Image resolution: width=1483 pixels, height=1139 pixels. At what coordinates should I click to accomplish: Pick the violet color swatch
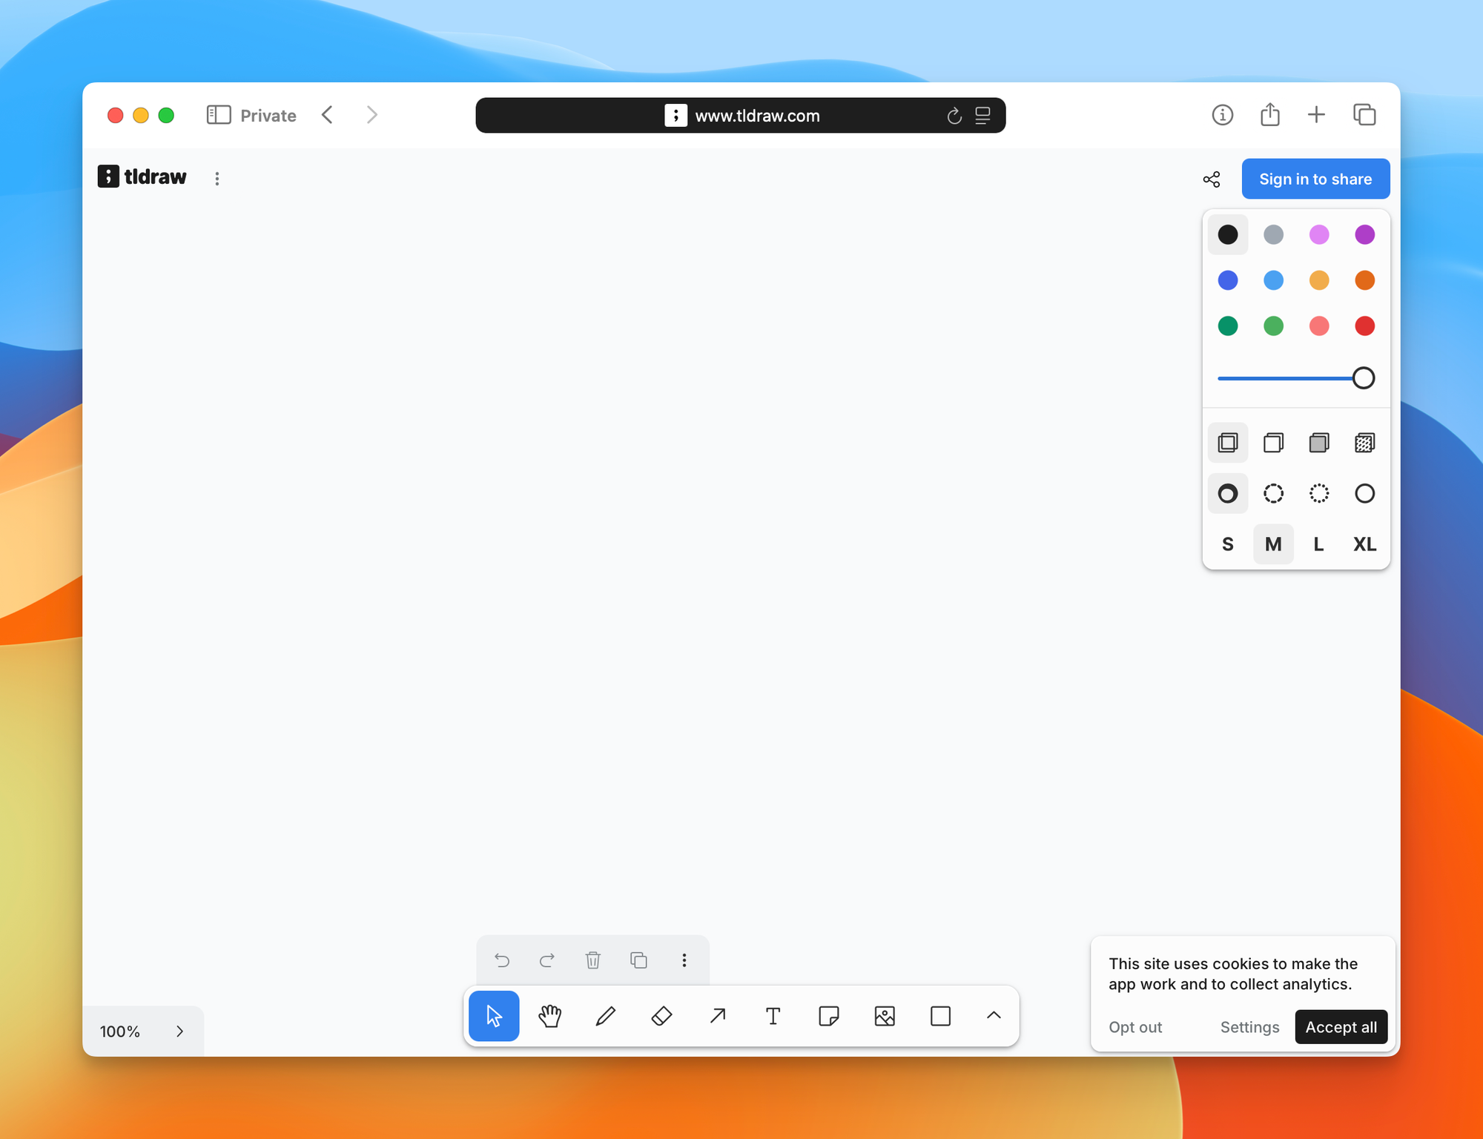pyautogui.click(x=1365, y=235)
